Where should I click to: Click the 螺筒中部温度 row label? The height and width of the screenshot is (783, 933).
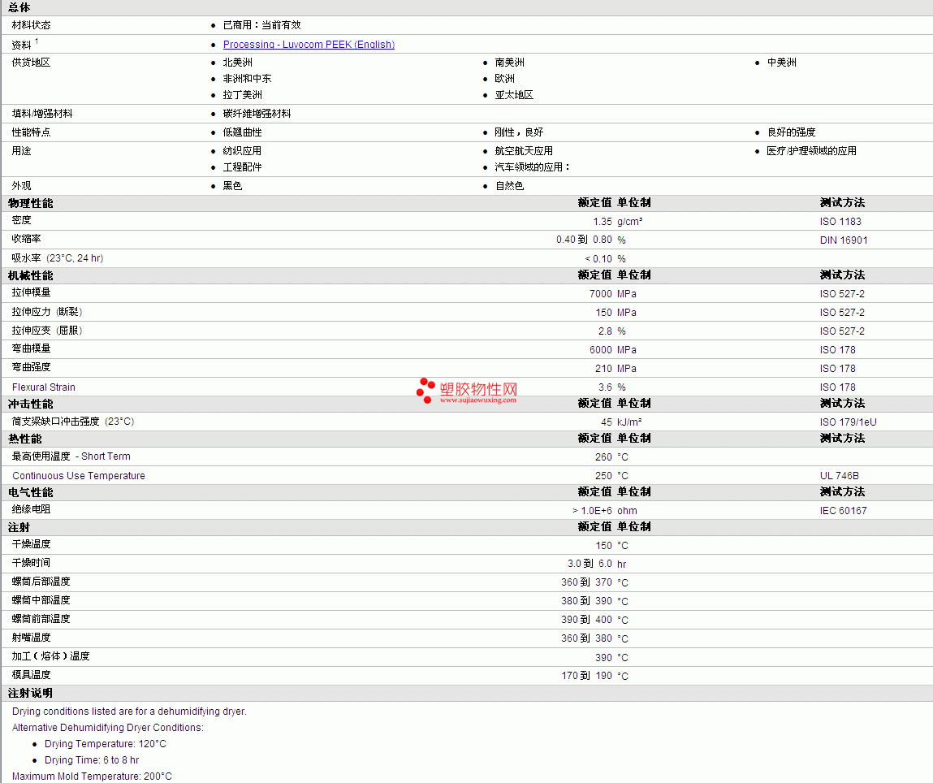click(x=41, y=600)
